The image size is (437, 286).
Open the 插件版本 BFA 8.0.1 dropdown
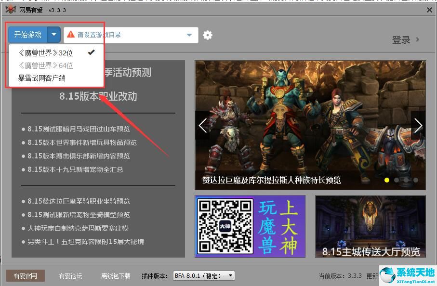pyautogui.click(x=204, y=276)
